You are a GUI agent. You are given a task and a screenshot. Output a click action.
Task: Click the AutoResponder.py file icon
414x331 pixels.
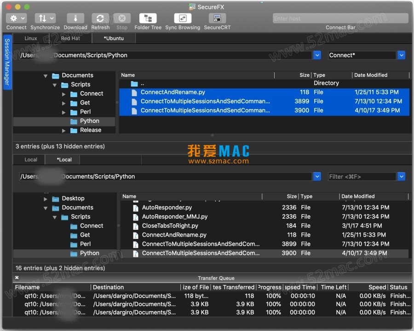coord(136,208)
